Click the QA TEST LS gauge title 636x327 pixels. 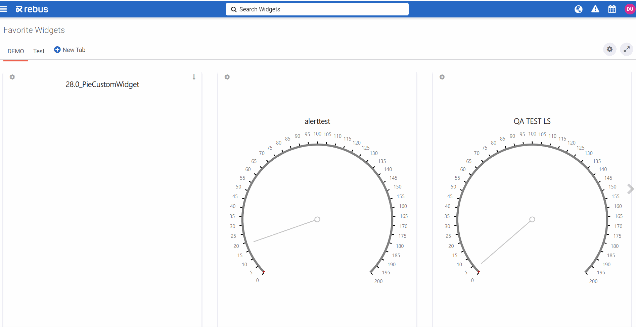coord(532,121)
